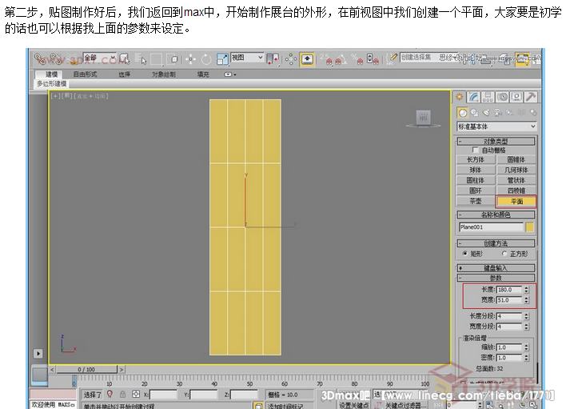Choose the Rectangular Selection Region tool
Image resolution: width=578 pixels, height=409 pixels.
click(x=157, y=59)
